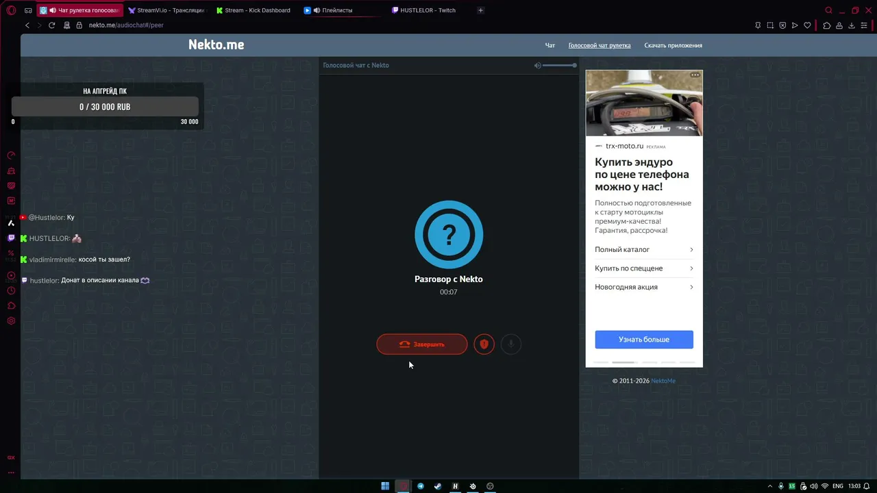877x493 pixels.
Task: Click the vladimirmirelle chat message
Action: [x=75, y=260]
